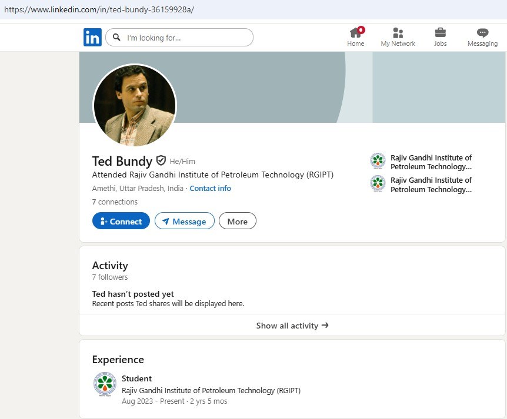Viewport: 507px width, 419px height.
Task: Click the Ted Bundy profile name
Action: [x=122, y=161]
